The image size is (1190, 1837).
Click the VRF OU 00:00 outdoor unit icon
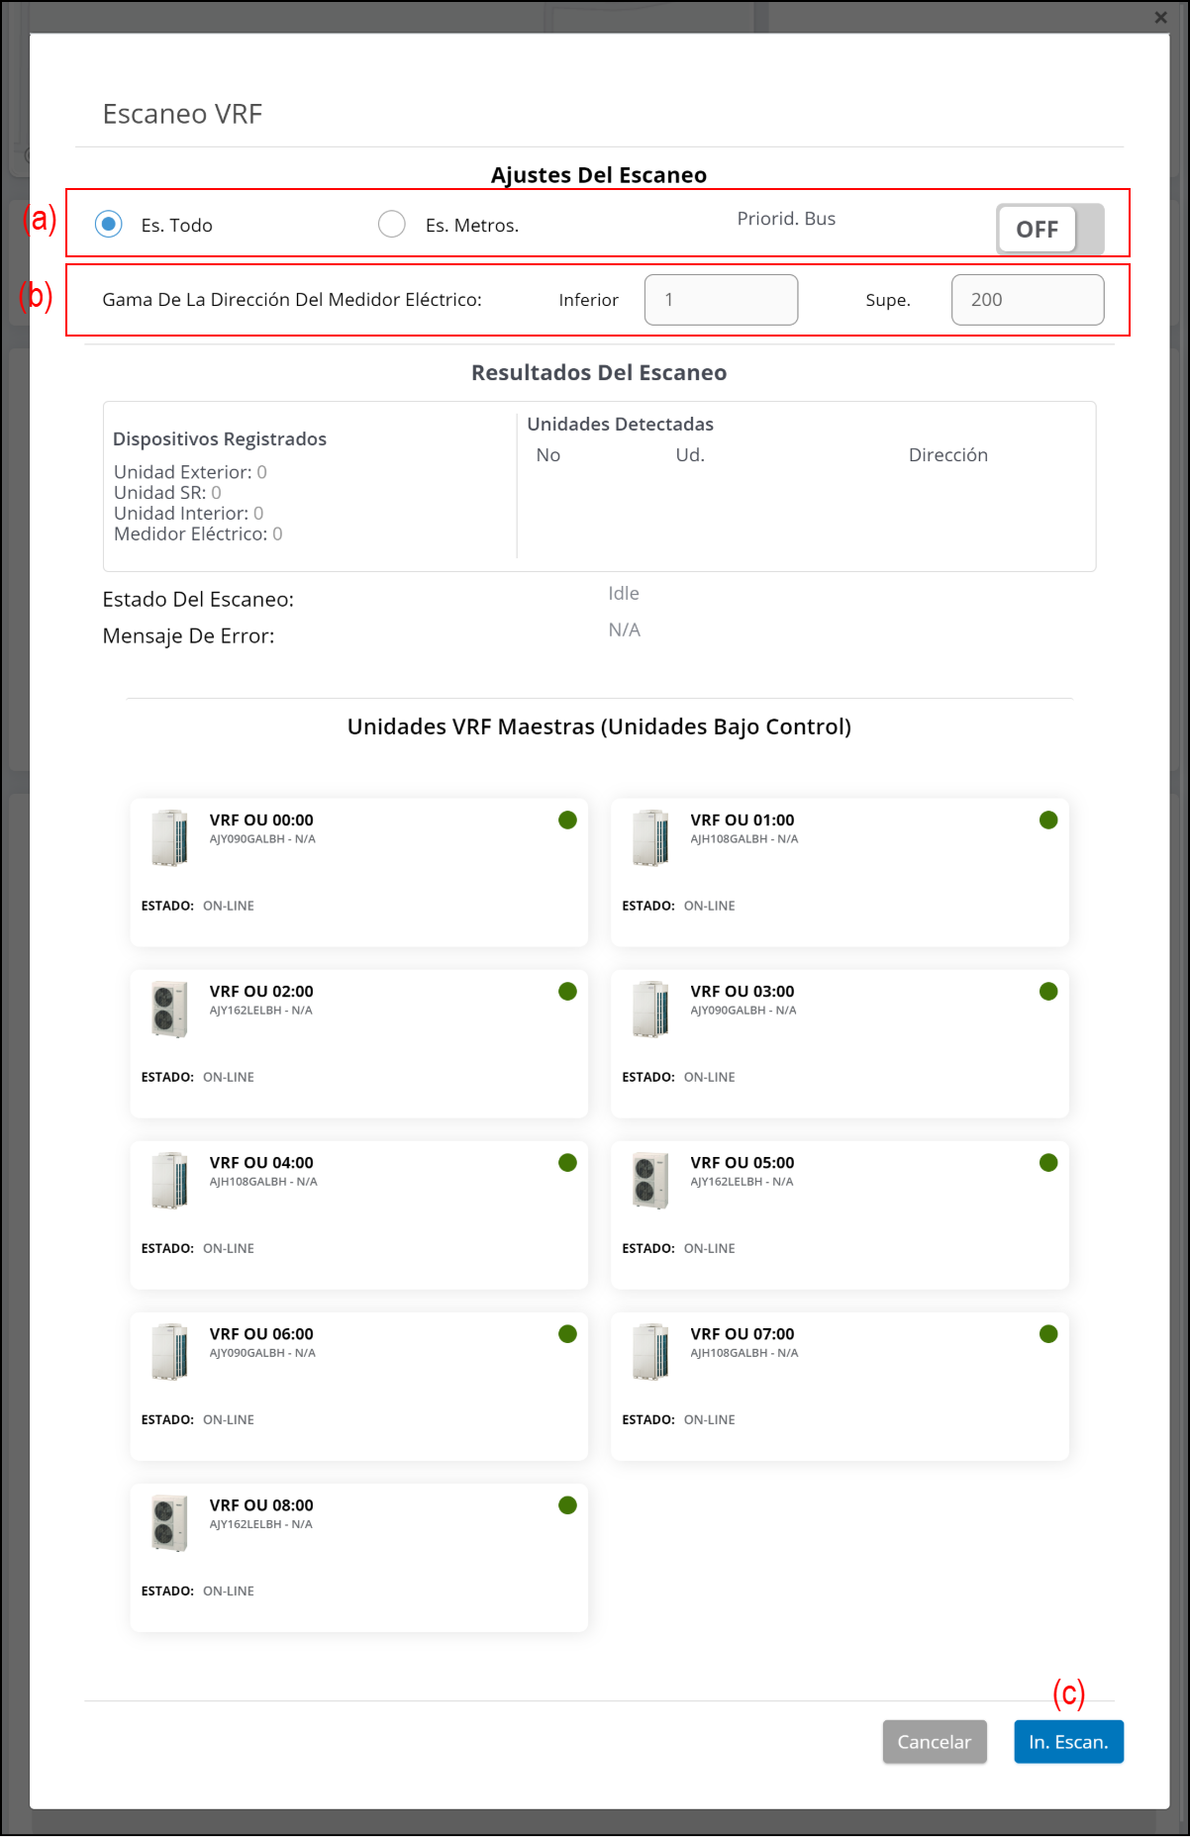tap(169, 837)
